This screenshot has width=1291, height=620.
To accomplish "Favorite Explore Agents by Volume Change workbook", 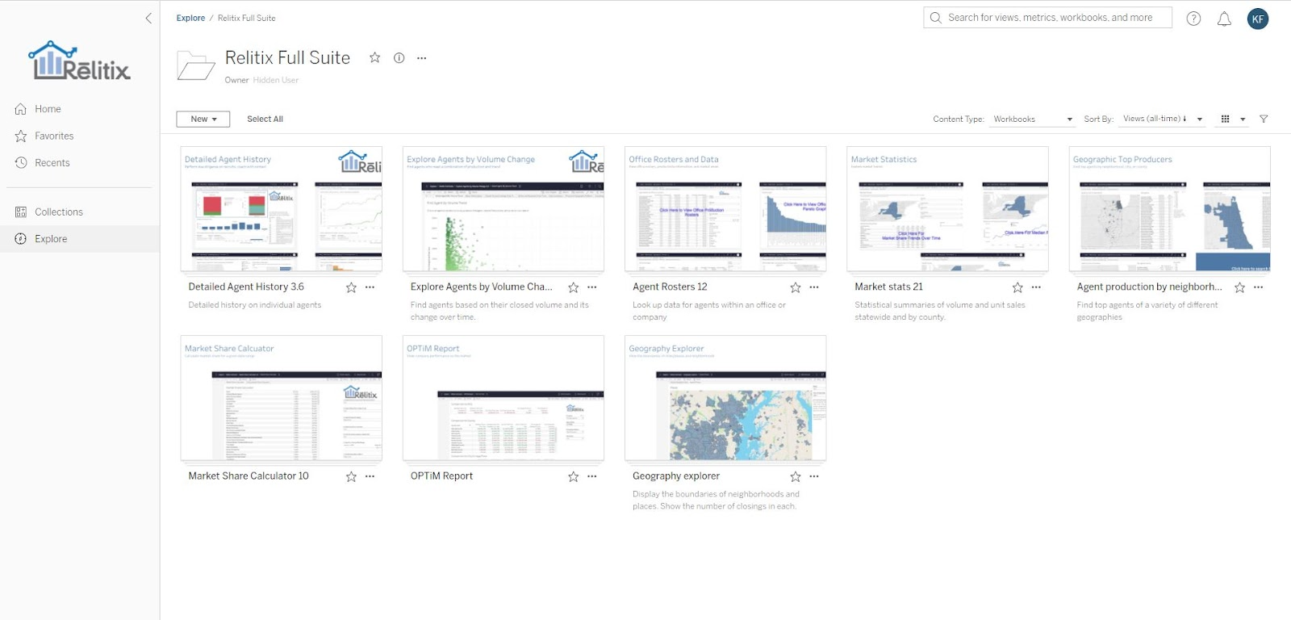I will 573,287.
